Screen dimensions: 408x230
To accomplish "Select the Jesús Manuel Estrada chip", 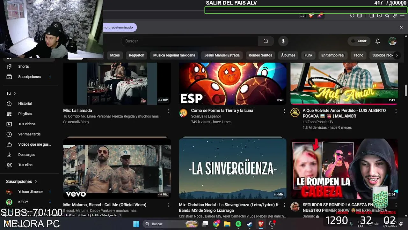I will point(222,55).
